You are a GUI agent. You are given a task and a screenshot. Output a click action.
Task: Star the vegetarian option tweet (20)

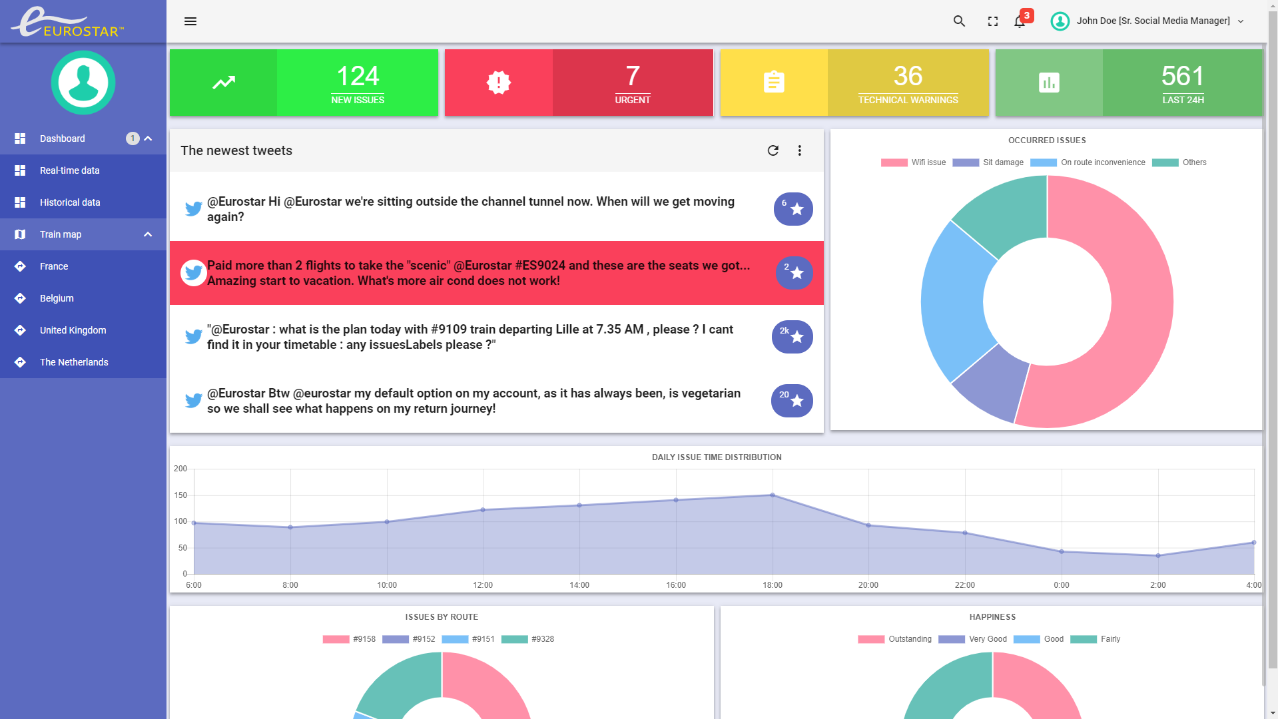pyautogui.click(x=792, y=401)
